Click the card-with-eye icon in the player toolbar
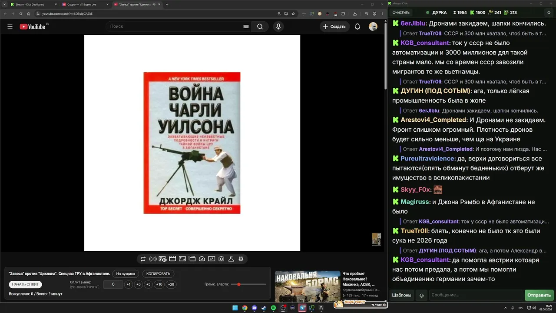 tap(162, 259)
